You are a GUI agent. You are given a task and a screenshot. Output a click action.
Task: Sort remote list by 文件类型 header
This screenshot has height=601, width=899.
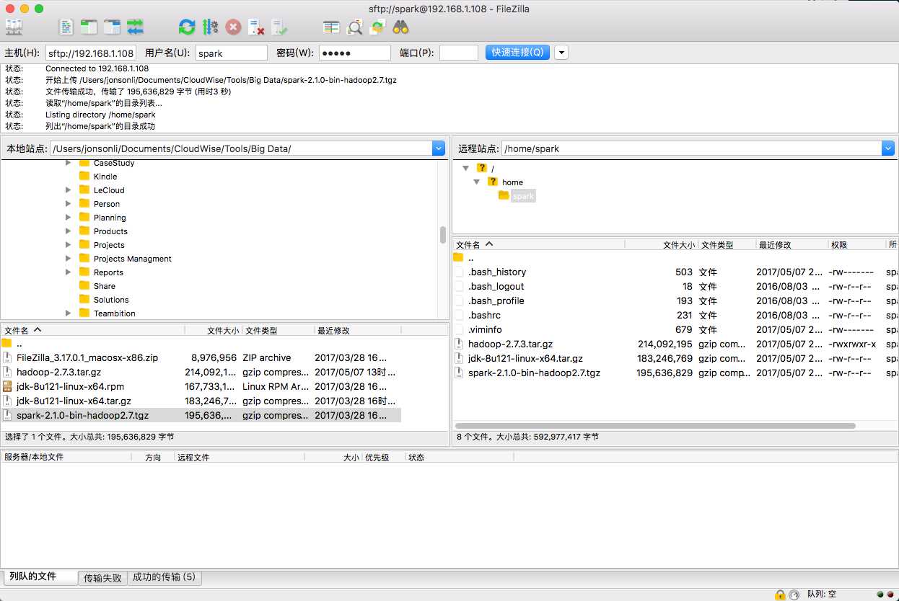coord(727,245)
